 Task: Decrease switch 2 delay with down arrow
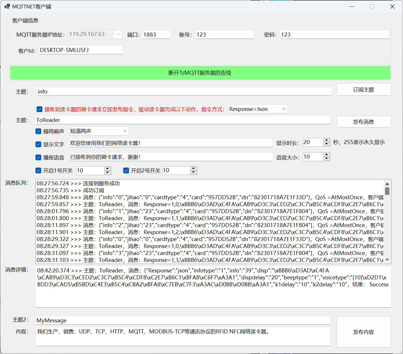point(194,172)
